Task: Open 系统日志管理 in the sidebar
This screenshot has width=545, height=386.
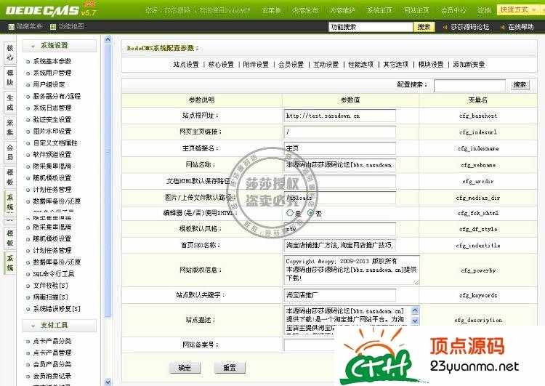Action: click(x=52, y=108)
